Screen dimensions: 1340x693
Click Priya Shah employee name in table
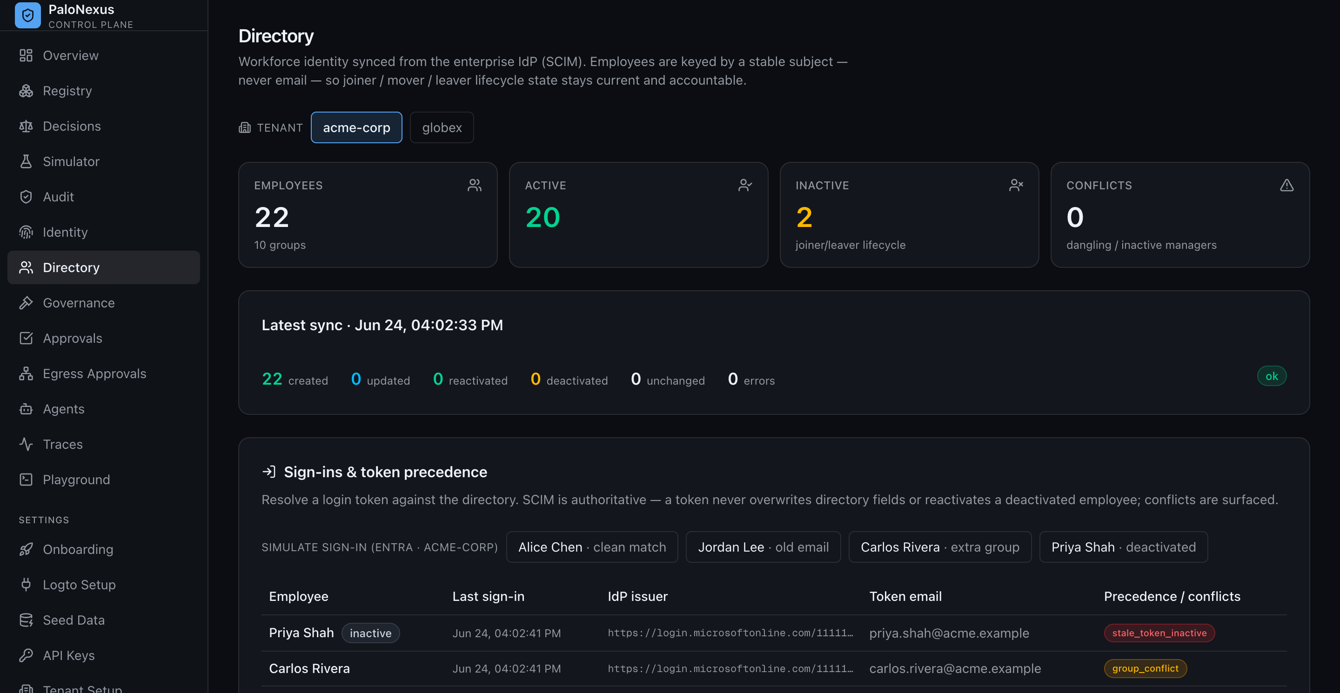301,633
